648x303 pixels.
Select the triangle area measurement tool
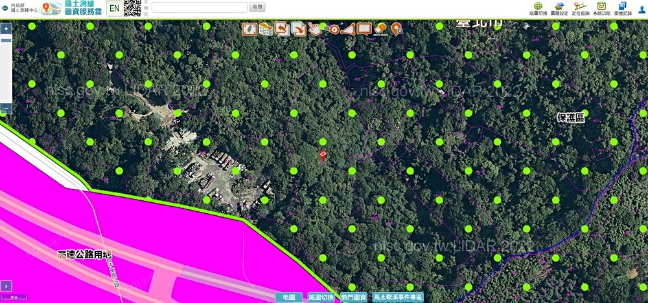(348, 28)
